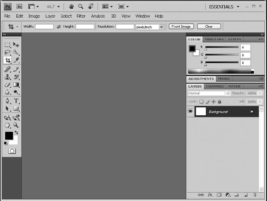Screen dimensions: 267x201
Task: Select the Zoom tool in toolbox
Action: click(x=16, y=125)
